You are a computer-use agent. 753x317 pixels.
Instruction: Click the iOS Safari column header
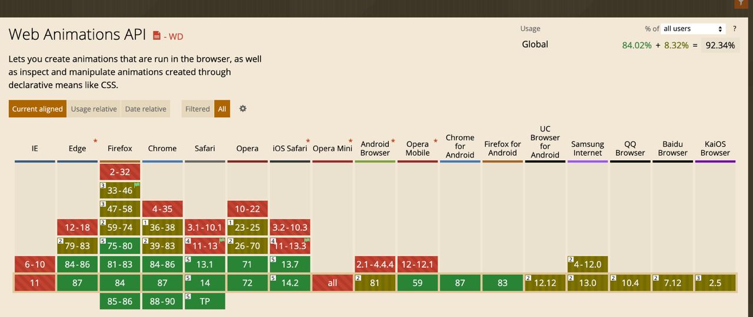(290, 149)
